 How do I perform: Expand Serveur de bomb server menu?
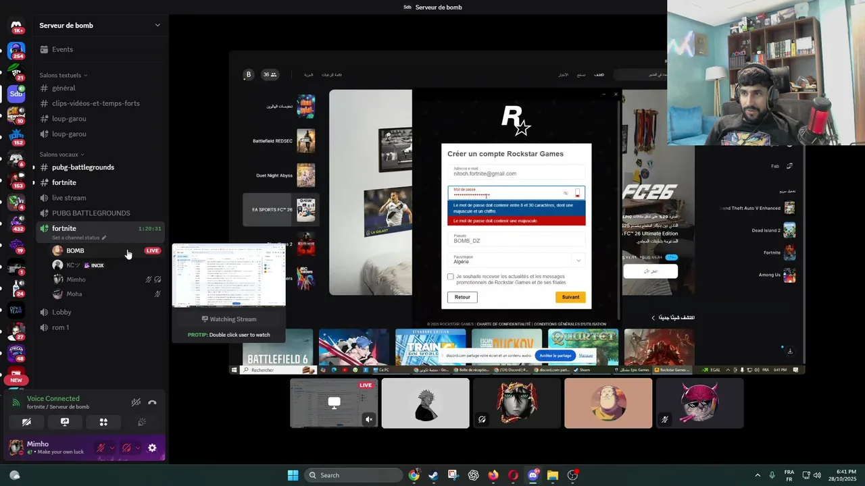pyautogui.click(x=100, y=25)
